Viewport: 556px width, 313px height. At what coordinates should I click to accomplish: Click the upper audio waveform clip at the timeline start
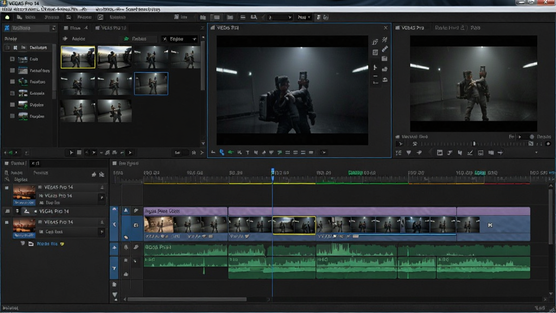(x=186, y=250)
